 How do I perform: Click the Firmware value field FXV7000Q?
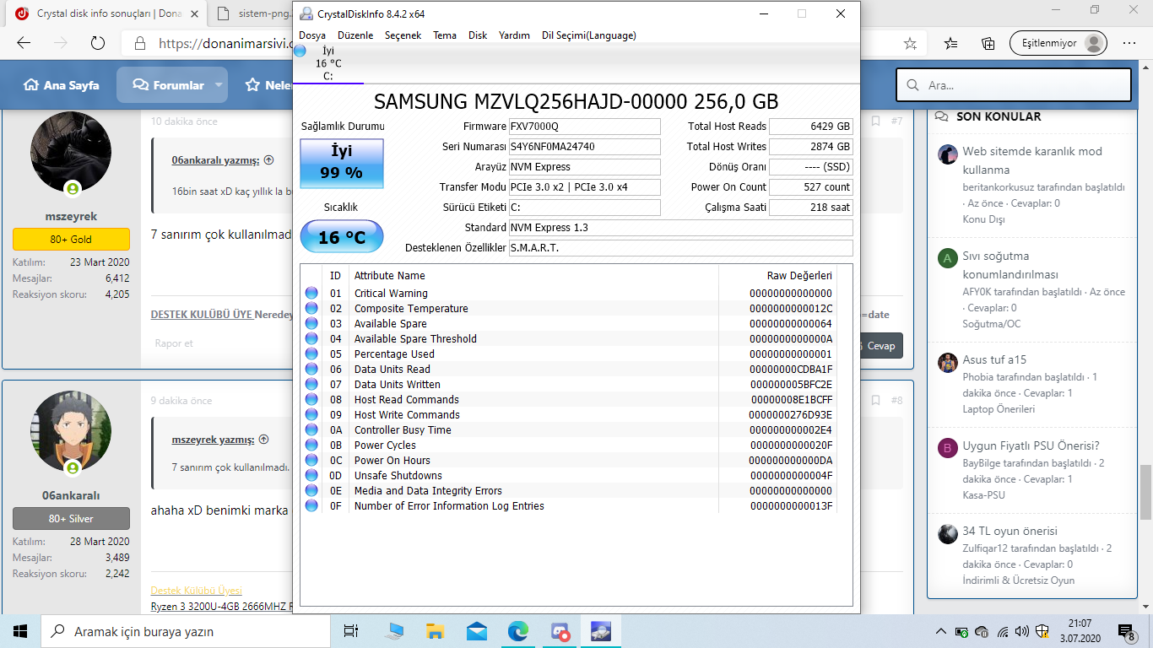pyautogui.click(x=584, y=127)
